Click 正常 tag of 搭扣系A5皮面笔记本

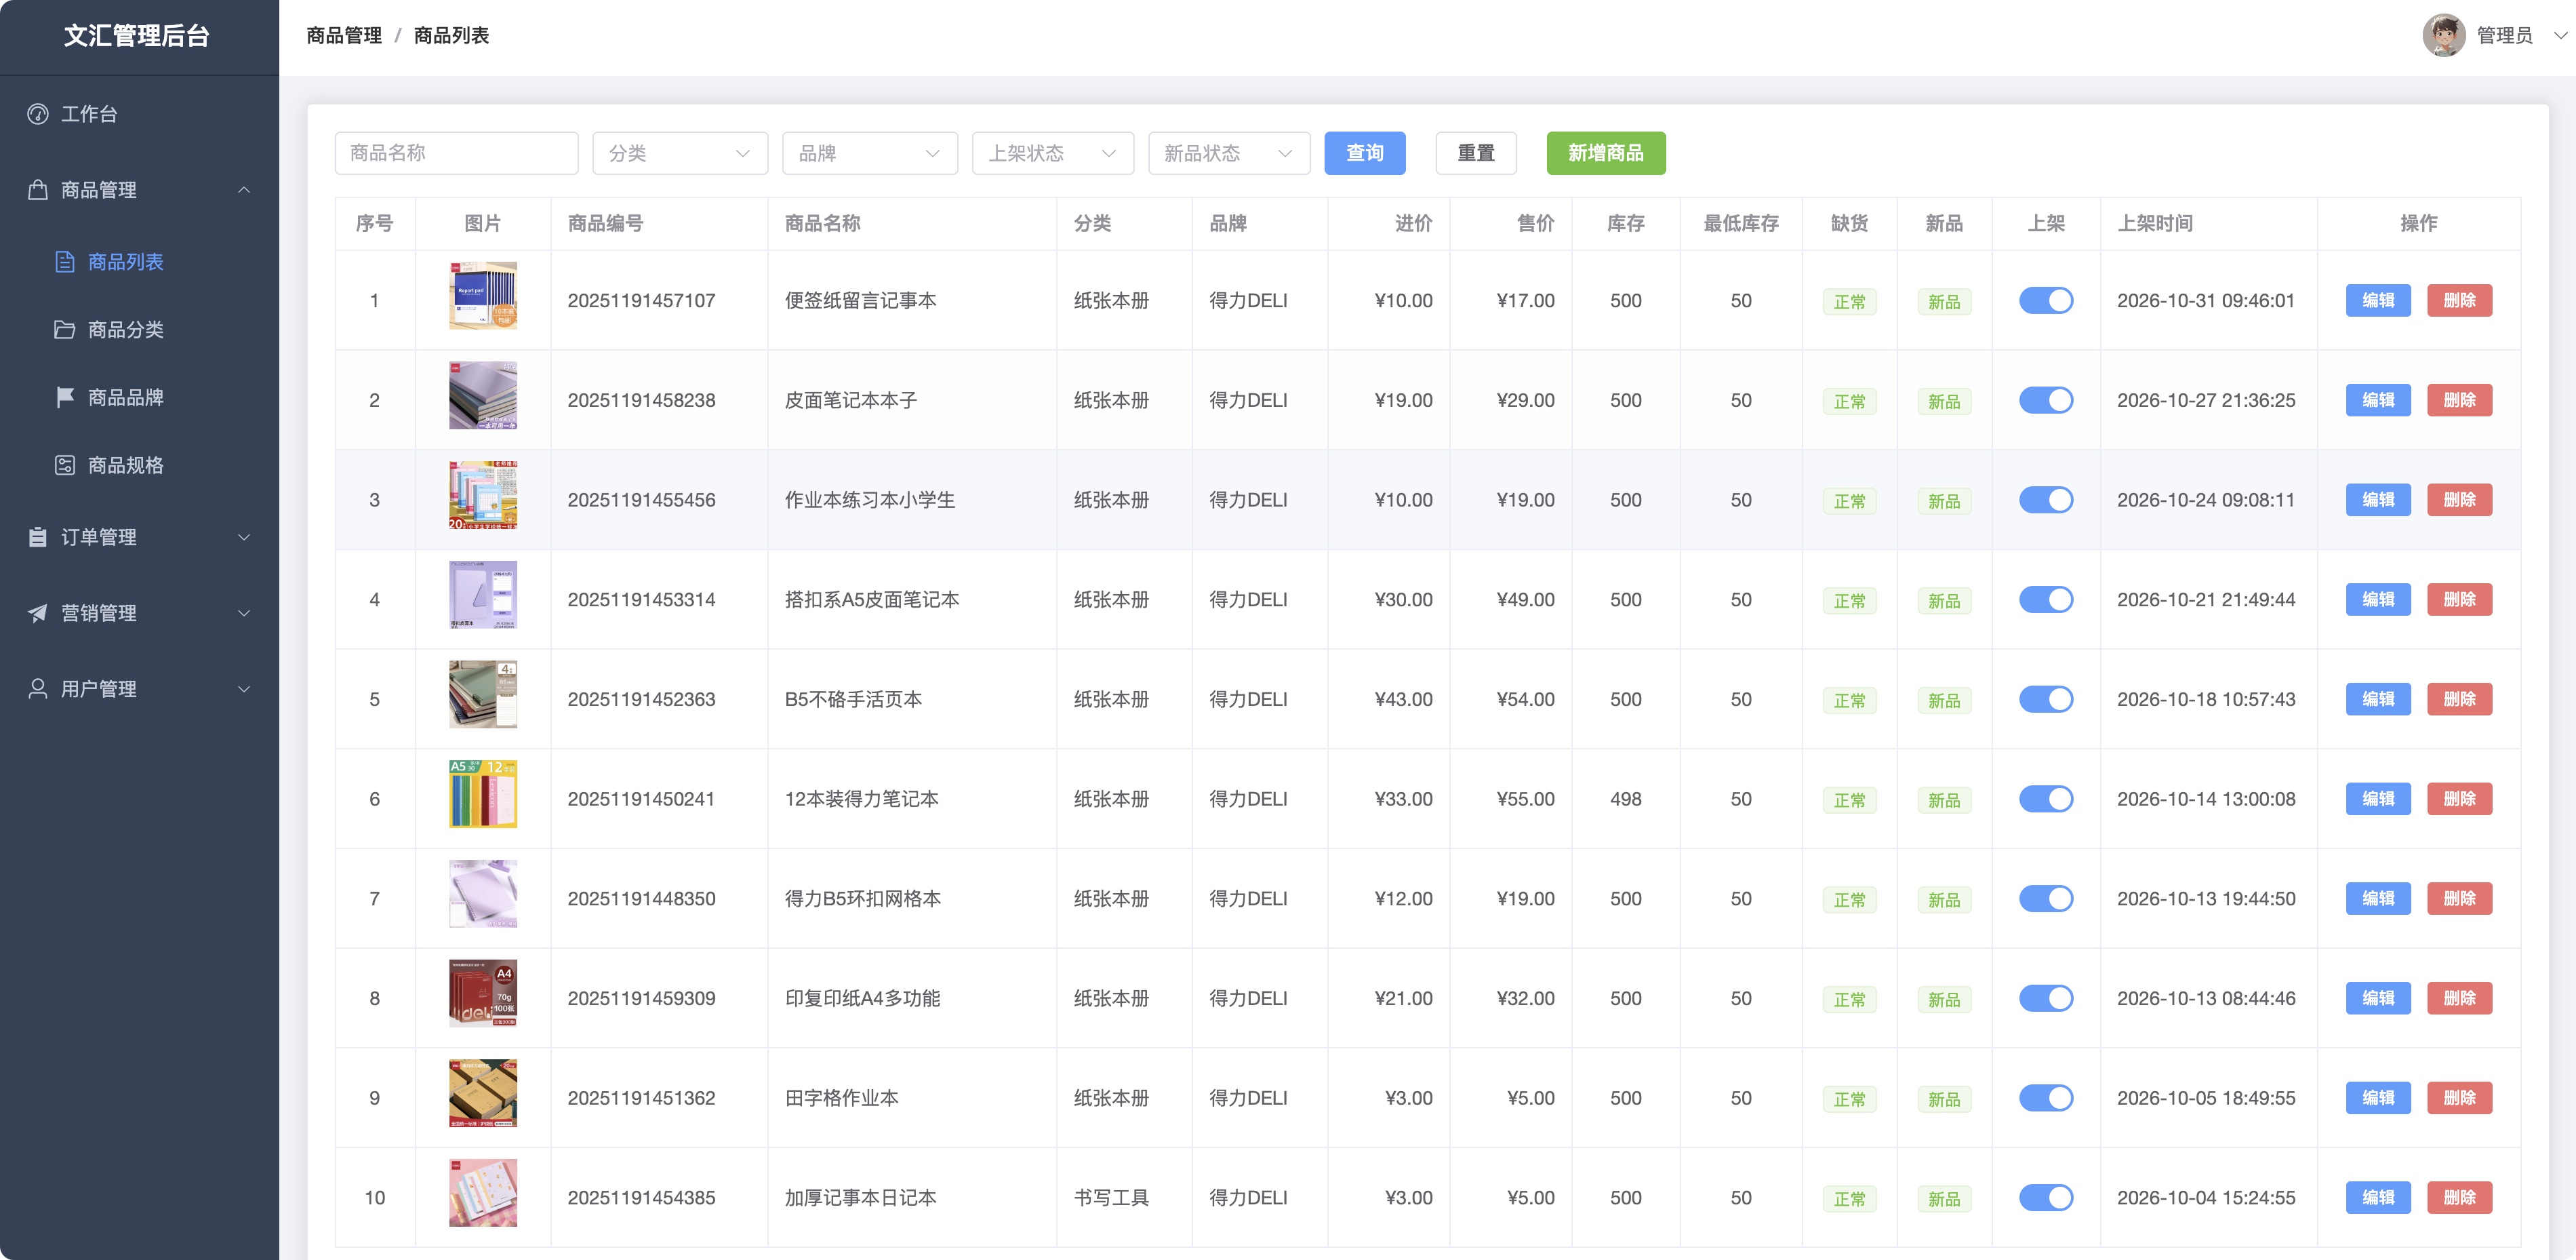point(1849,601)
